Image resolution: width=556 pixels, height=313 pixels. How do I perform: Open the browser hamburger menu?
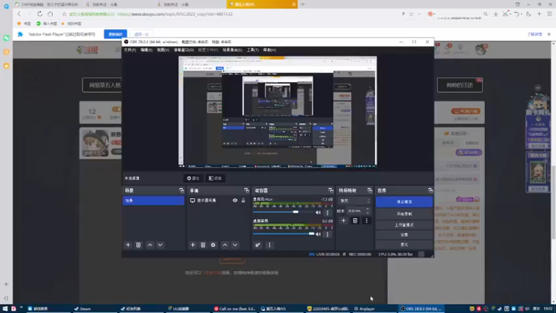(x=549, y=14)
